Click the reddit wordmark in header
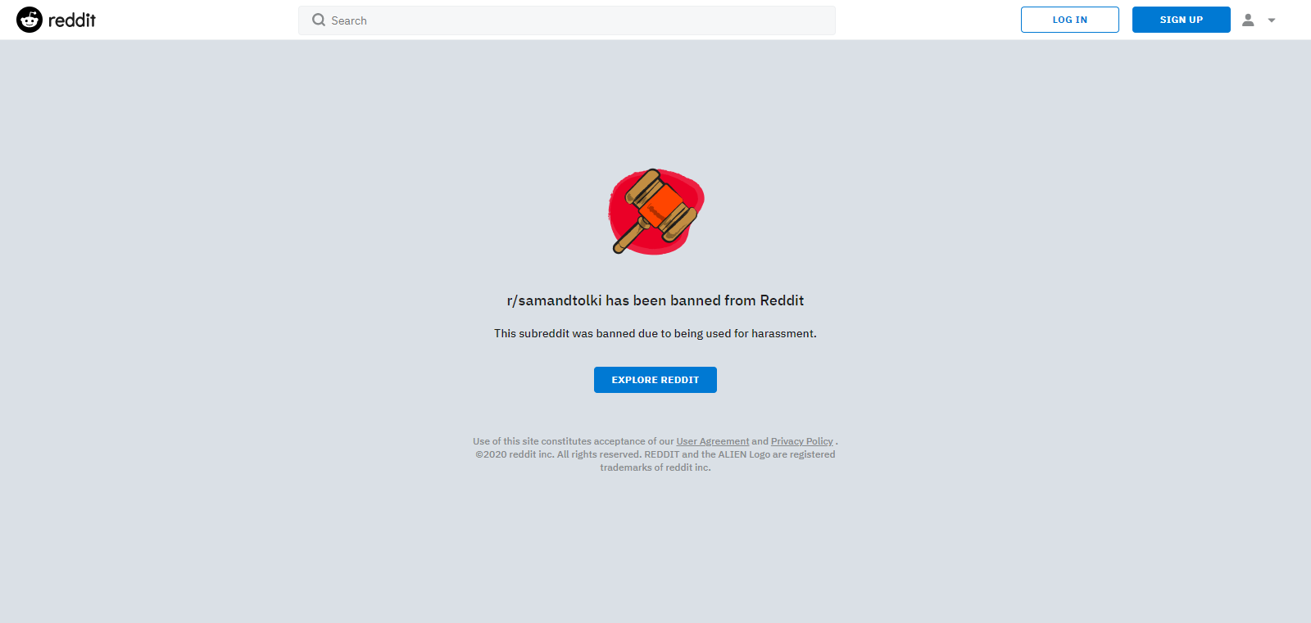 point(72,20)
